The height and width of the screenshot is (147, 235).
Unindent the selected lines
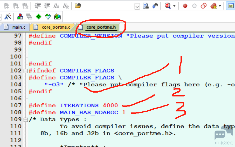coord(47,6)
